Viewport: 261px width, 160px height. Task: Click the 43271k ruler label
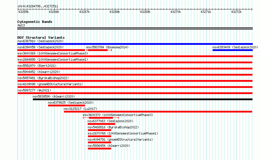pyautogui.click(x=206, y=12)
